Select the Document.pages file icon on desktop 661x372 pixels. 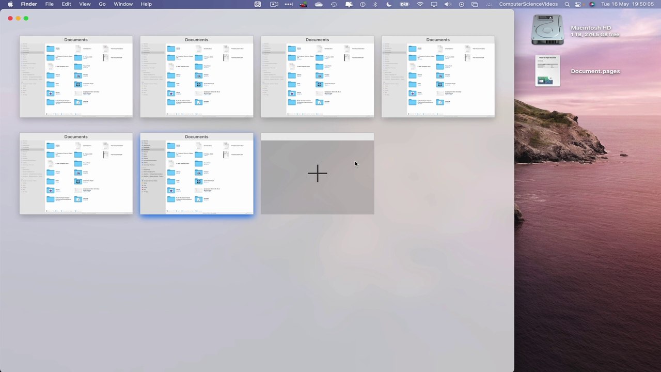[547, 71]
